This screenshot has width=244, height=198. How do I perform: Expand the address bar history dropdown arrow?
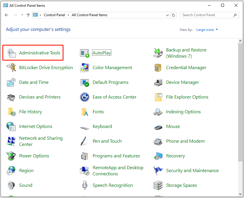pyautogui.click(x=168, y=15)
